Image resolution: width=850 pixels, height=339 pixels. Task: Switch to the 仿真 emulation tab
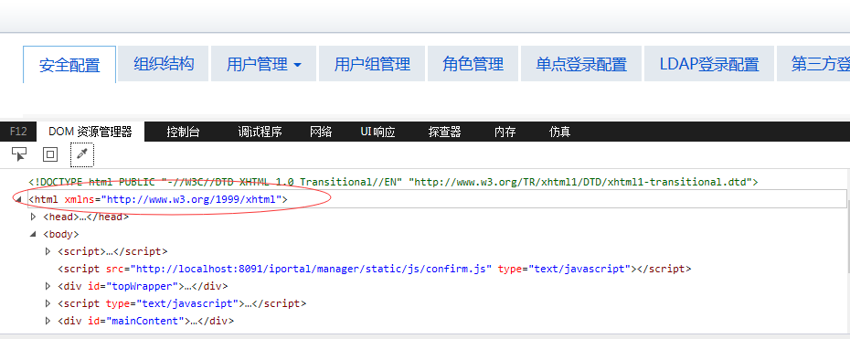[559, 132]
